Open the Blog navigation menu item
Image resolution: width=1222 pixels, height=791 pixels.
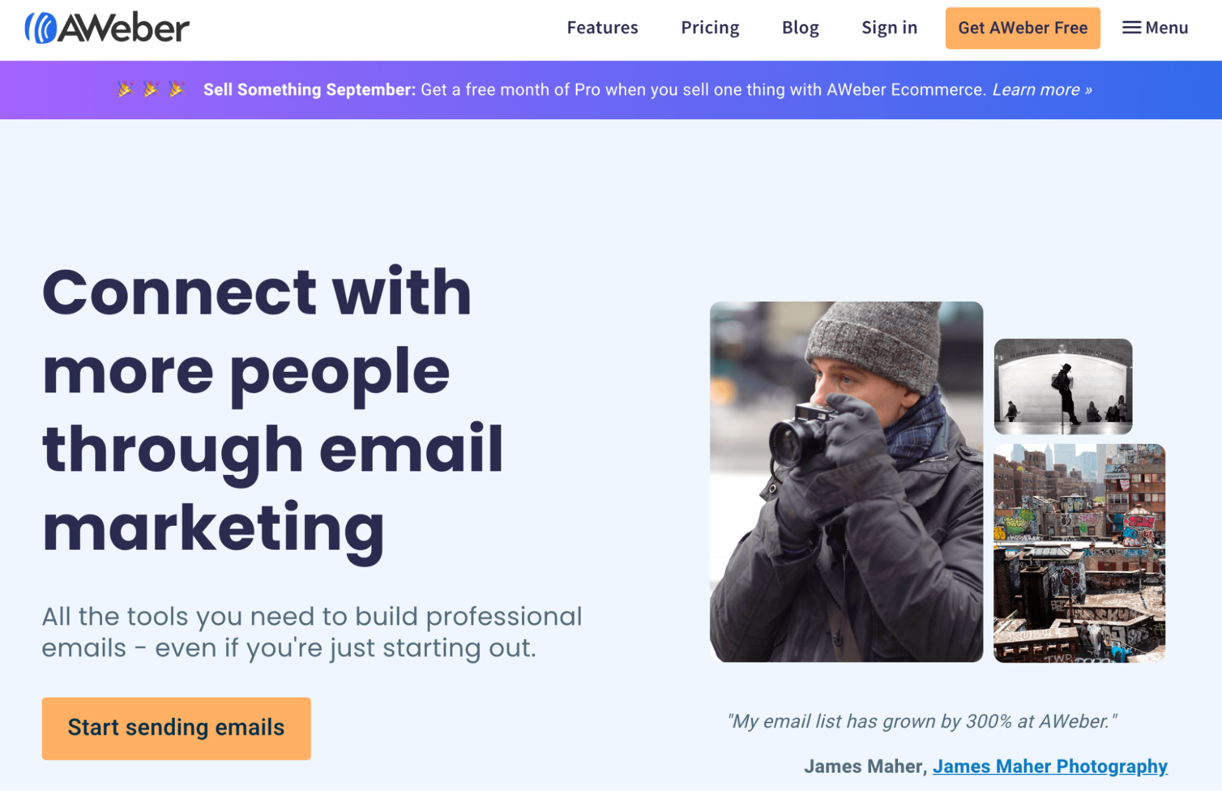tap(800, 27)
